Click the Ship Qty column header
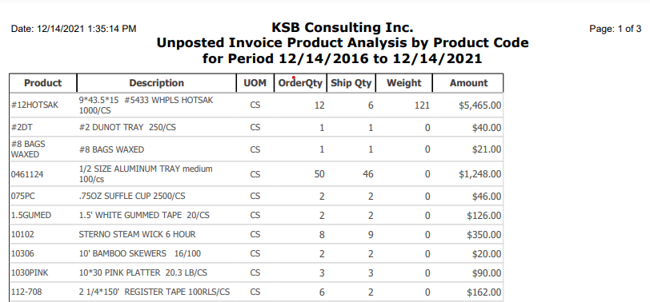Image resolution: width=650 pixels, height=302 pixels. pos(351,83)
